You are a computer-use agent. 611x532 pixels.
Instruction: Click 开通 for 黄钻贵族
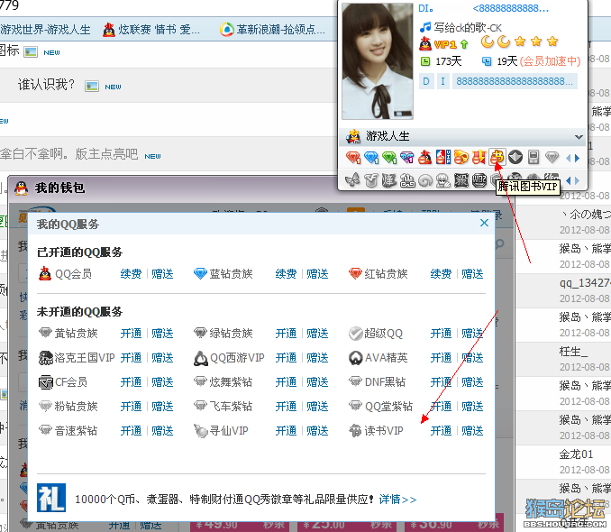click(131, 334)
